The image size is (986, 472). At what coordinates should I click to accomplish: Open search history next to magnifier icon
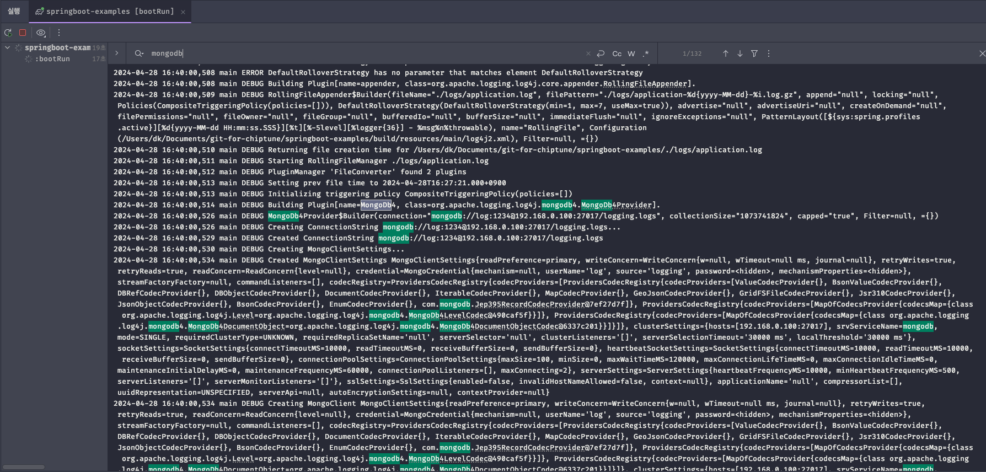tap(139, 53)
